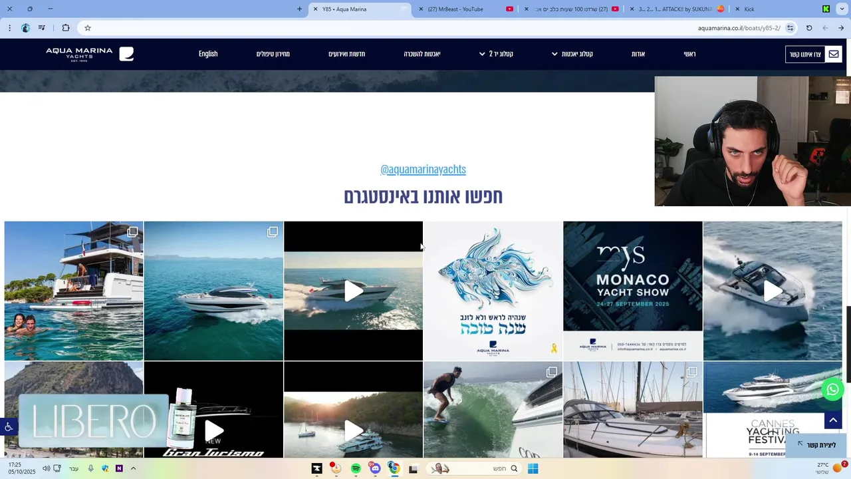This screenshot has width=851, height=479.
Task: Open the media control icon in toolbar
Action: tap(42, 28)
